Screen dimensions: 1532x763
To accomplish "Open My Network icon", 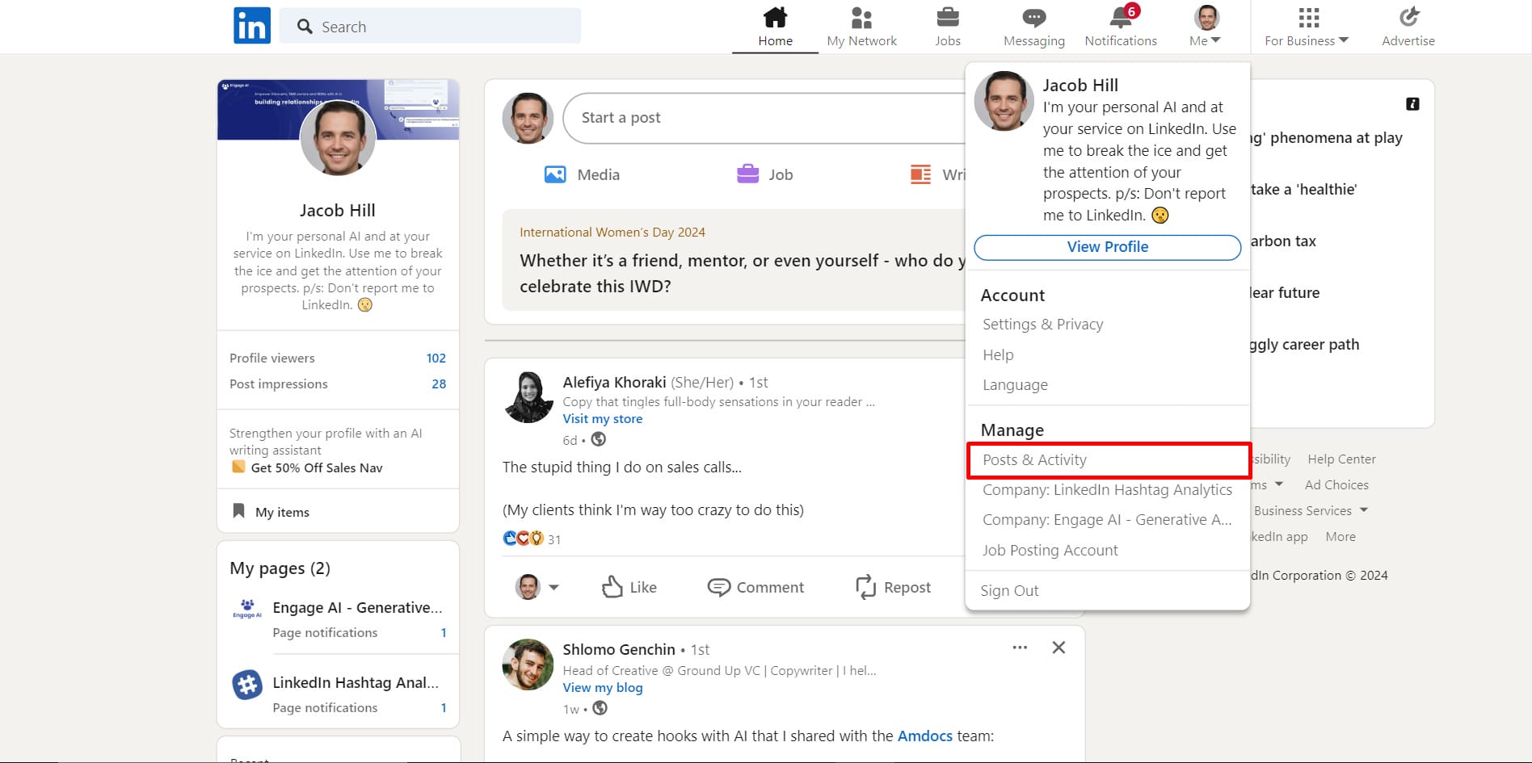I will pos(861,17).
